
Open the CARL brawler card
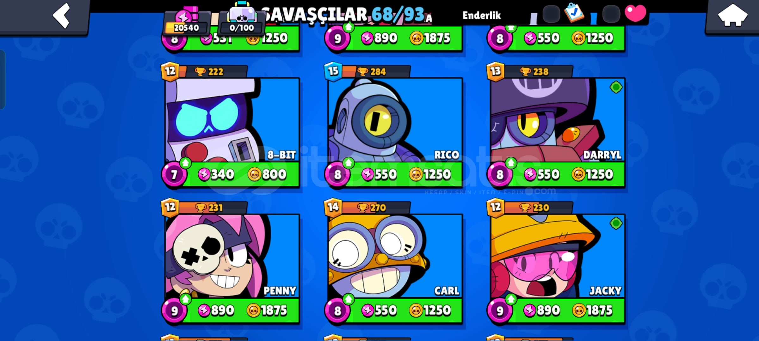pos(395,256)
